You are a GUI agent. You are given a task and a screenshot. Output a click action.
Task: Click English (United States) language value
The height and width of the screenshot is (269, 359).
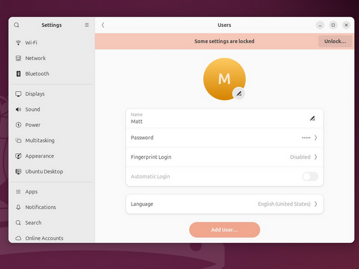coord(284,204)
